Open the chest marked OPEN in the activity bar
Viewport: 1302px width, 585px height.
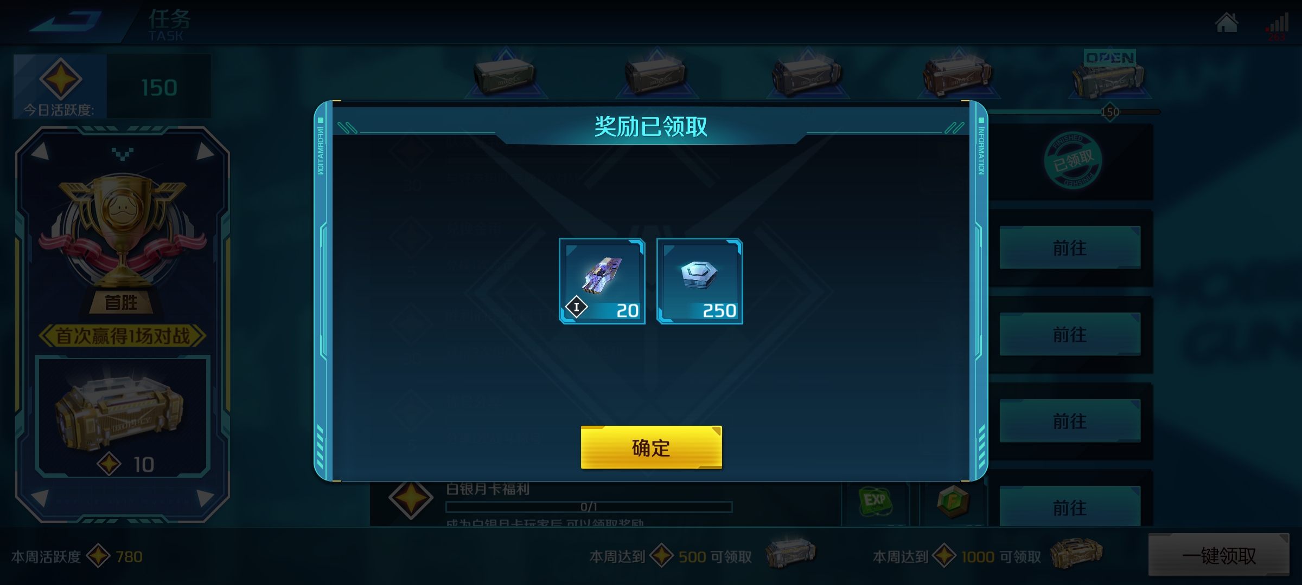click(x=1109, y=76)
